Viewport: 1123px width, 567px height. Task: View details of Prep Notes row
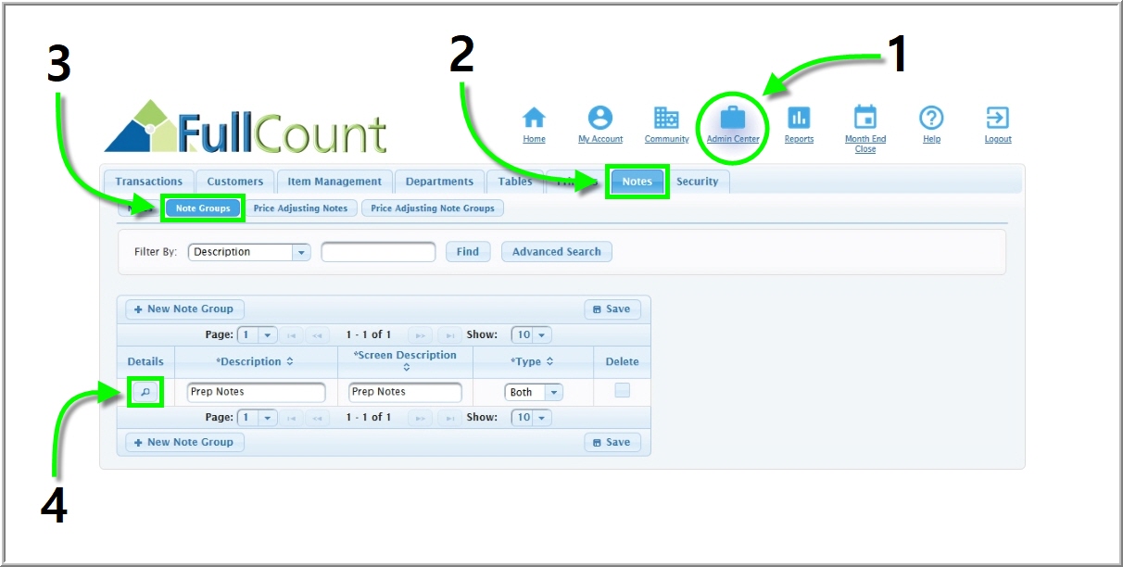(x=145, y=392)
